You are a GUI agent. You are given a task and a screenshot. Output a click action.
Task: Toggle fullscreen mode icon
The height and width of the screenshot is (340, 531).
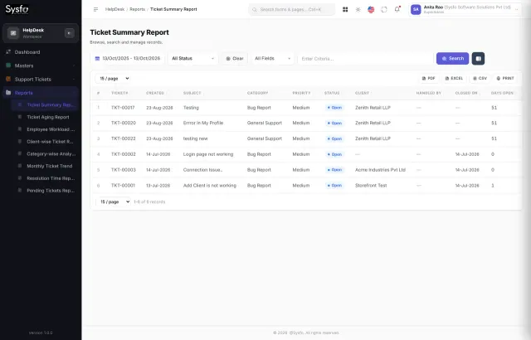(384, 9)
